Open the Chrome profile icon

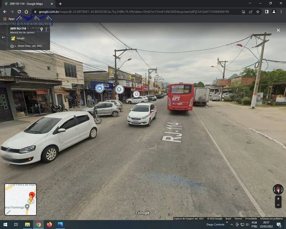point(274,12)
